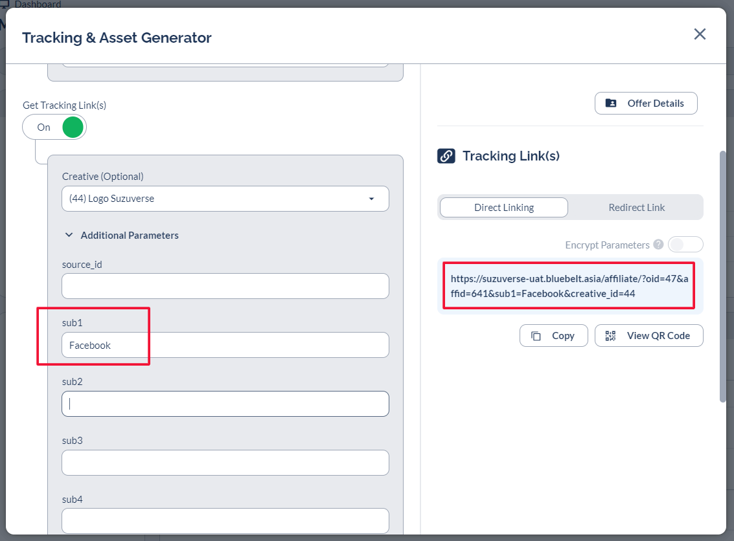Viewport: 734px width, 541px height.
Task: Close the Tracking & Asset Generator dialog
Action: coord(700,34)
